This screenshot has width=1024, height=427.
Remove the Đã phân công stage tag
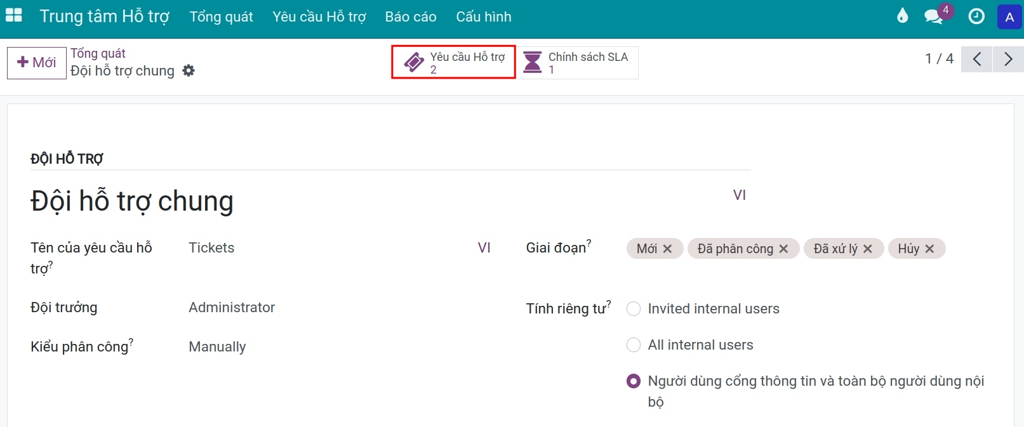click(783, 249)
